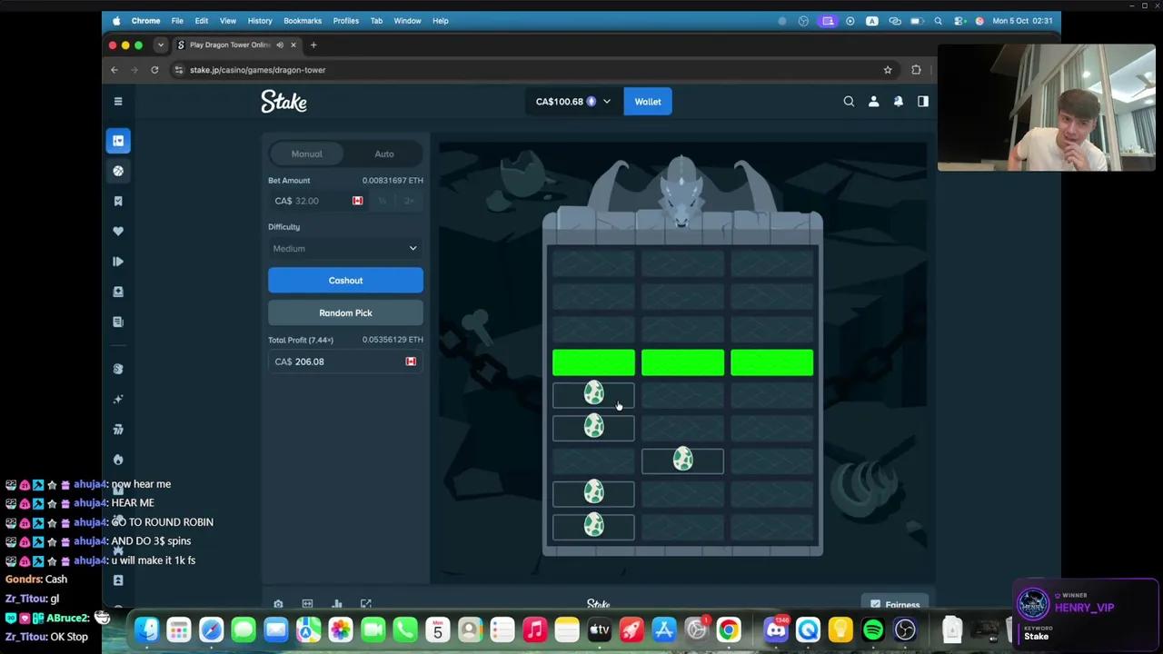Viewport: 1163px width, 654px height.
Task: Click the Bet Amount CA$ 32.00 field
Action: click(x=316, y=201)
